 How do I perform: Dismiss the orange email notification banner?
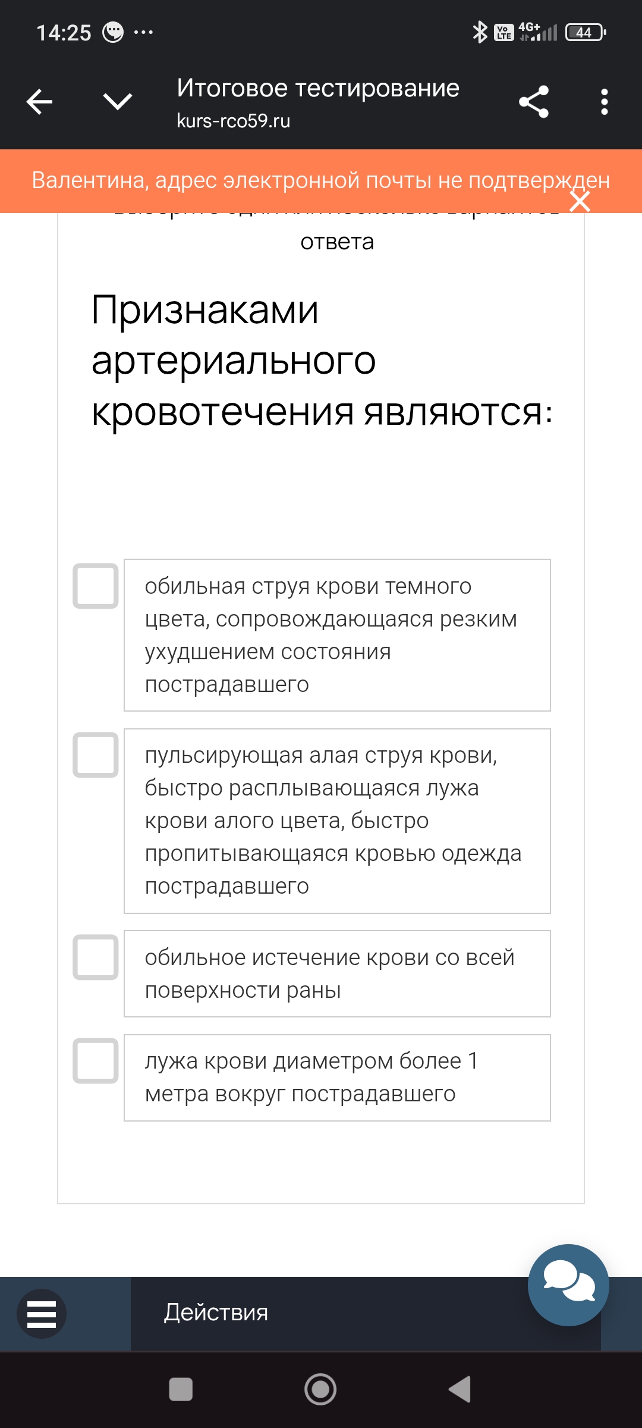coord(580,201)
